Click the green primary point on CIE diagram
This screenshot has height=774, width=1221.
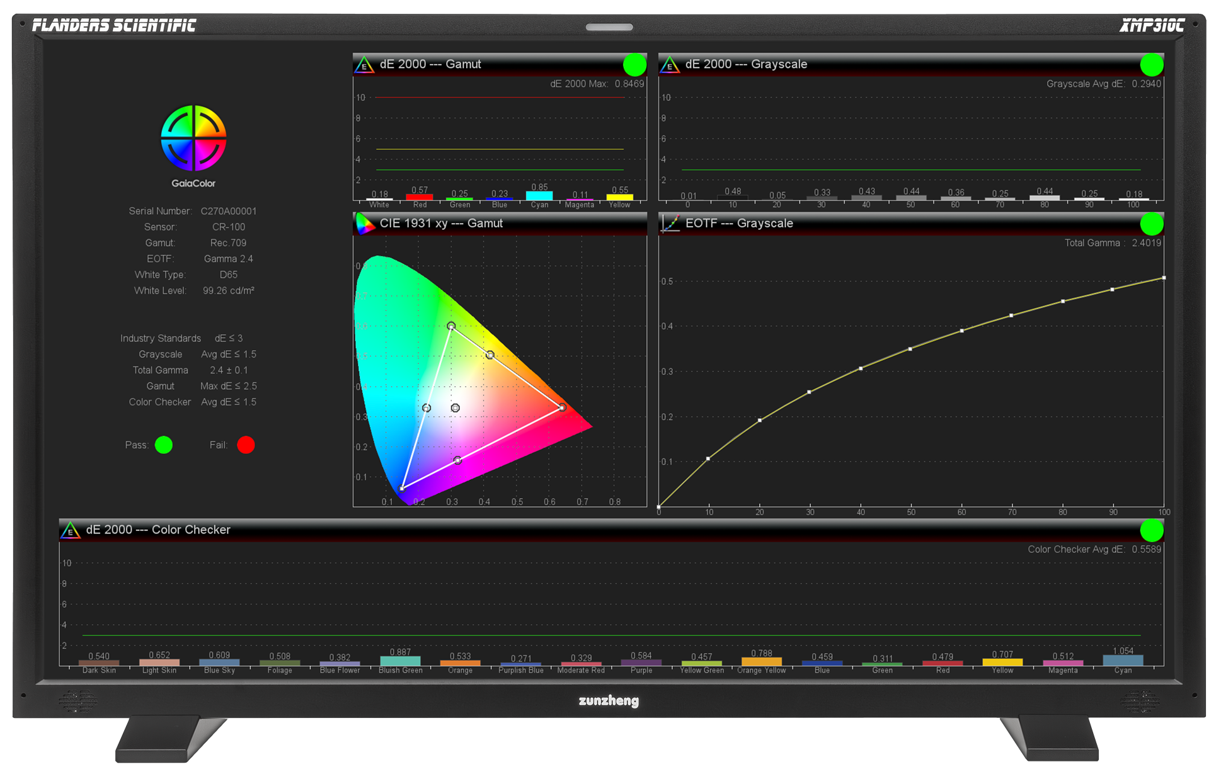(x=451, y=326)
